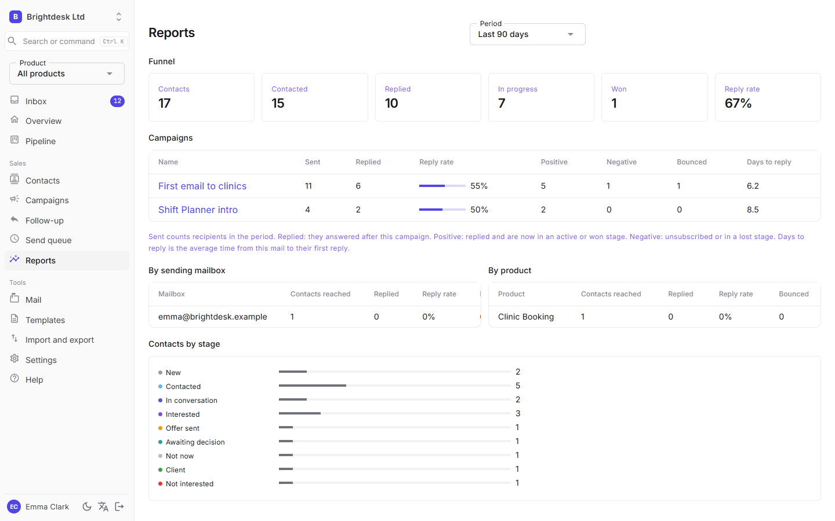Screen dimensions: 835x521
Task: Open the Pipeline menu item
Action: pos(67,141)
